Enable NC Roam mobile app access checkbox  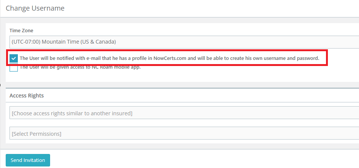coord(14,68)
